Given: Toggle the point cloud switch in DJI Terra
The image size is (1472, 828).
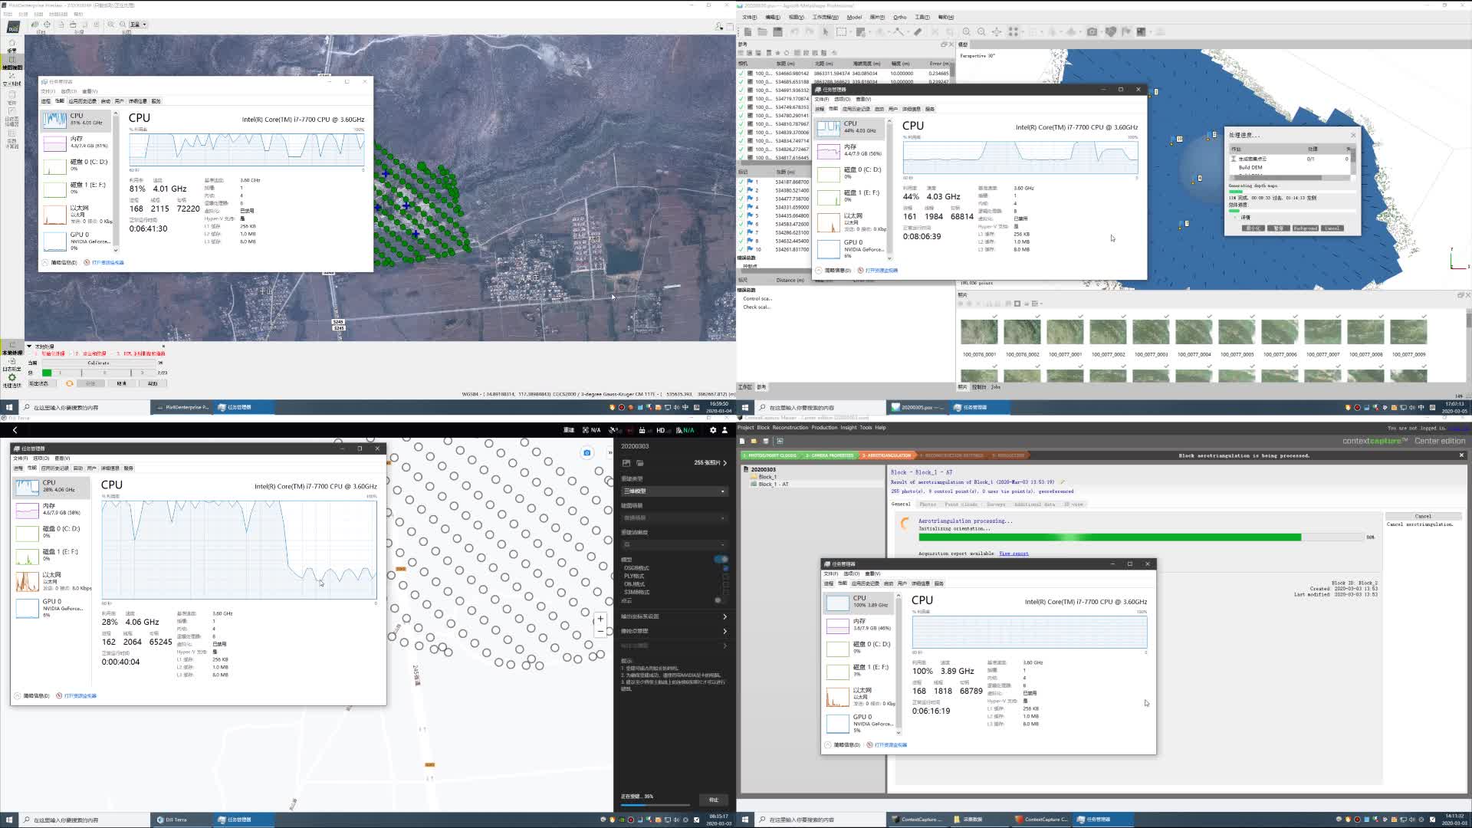Looking at the screenshot, I should [721, 600].
